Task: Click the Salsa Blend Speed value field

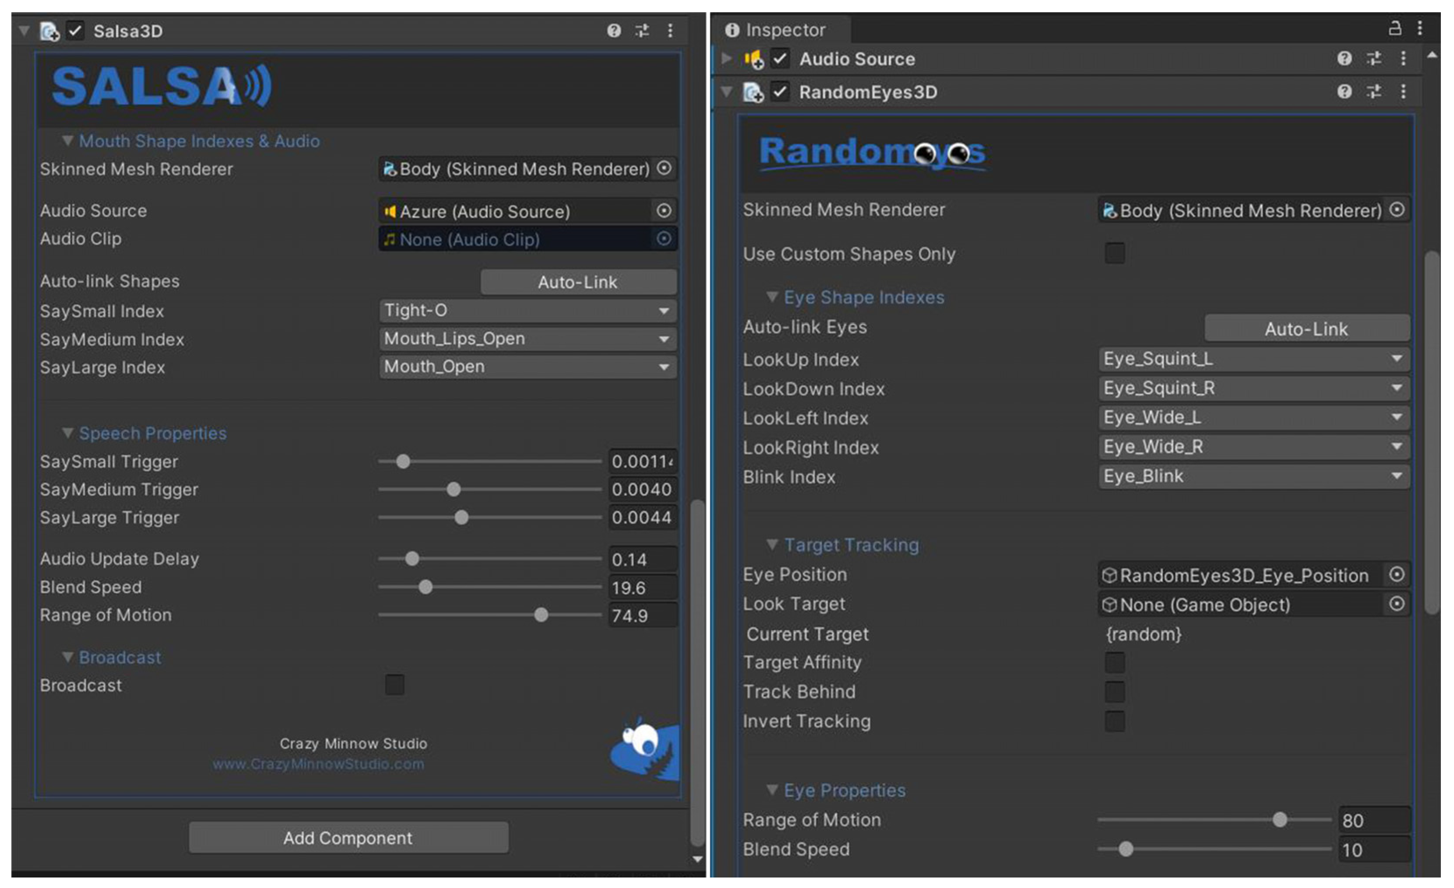Action: pos(643,587)
